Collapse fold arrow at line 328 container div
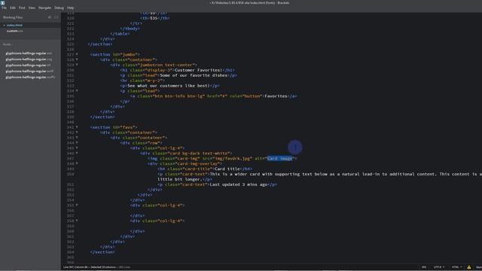 click(x=77, y=59)
